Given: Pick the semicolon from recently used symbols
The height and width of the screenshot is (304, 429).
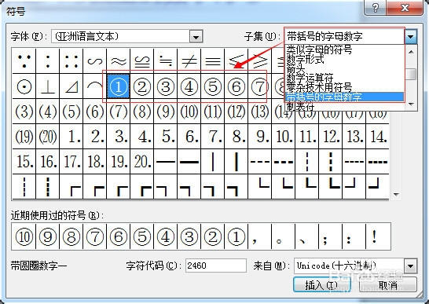Looking at the screenshot, I should pyautogui.click(x=331, y=236).
